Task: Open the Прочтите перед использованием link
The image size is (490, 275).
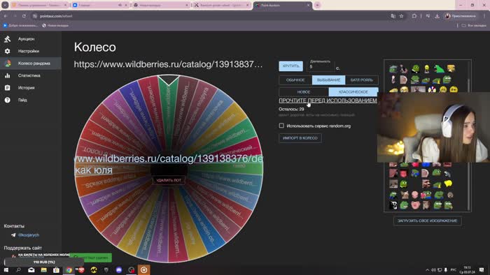Action: click(x=328, y=101)
